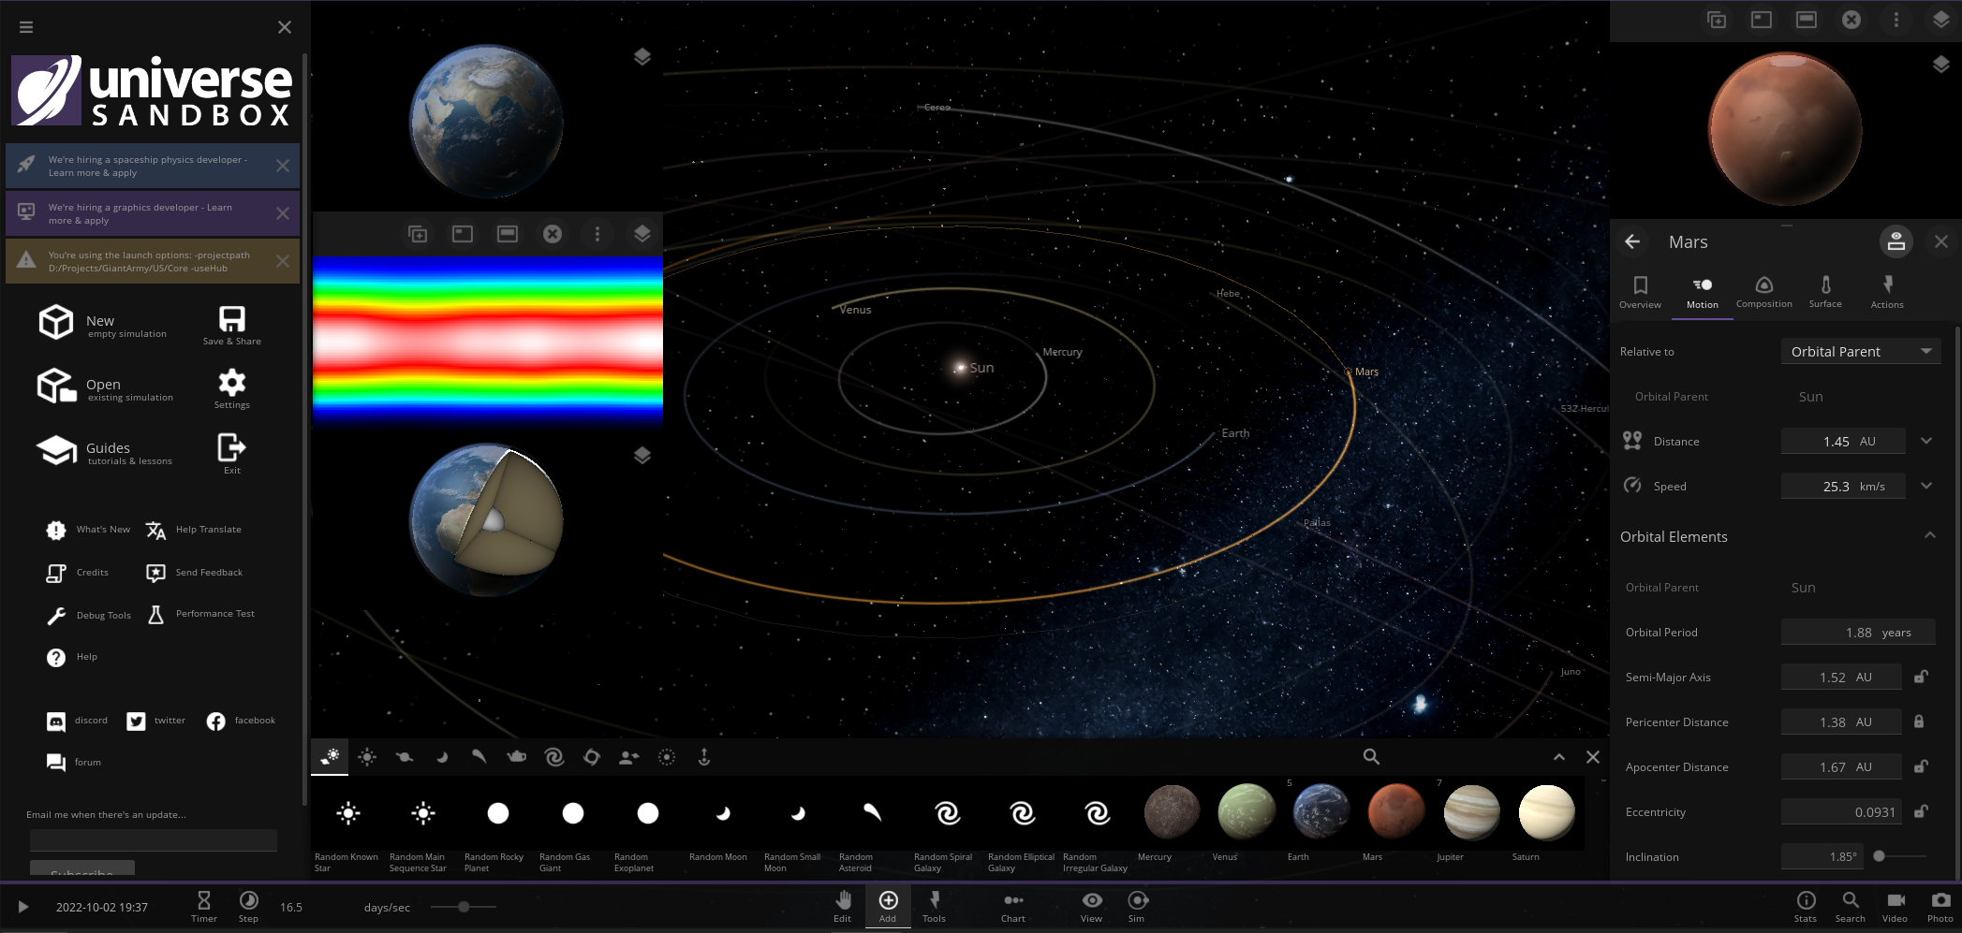Click the play button in bottom bar

coord(23,907)
